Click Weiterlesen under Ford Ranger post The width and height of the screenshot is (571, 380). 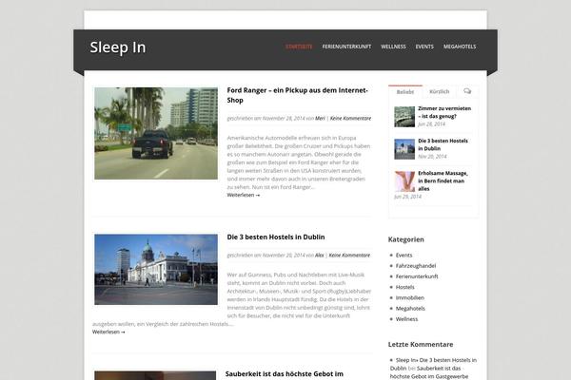click(244, 195)
